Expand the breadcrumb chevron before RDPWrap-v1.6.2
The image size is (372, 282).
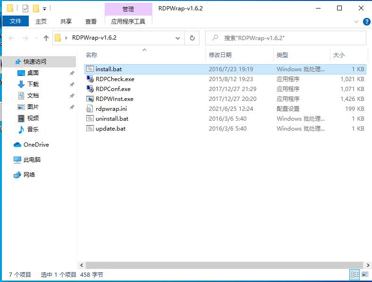point(66,38)
